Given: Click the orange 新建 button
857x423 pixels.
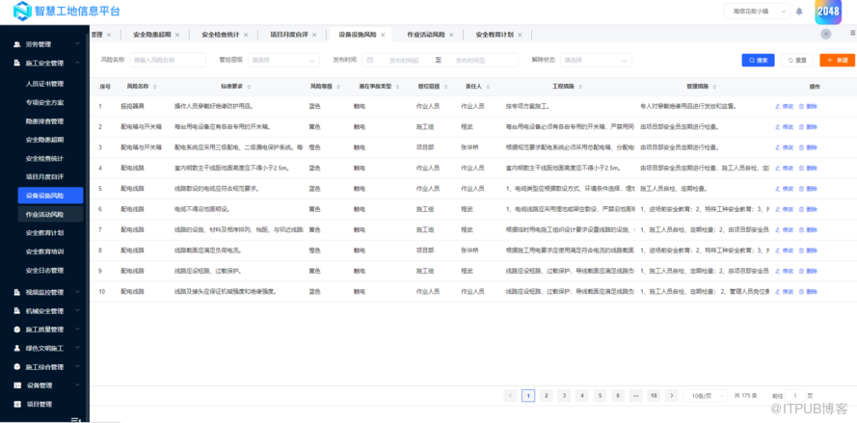Looking at the screenshot, I should [x=836, y=60].
